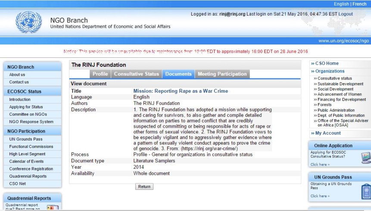Switch to the Profile tab
Screen dimensions: 371x211
[100, 74]
